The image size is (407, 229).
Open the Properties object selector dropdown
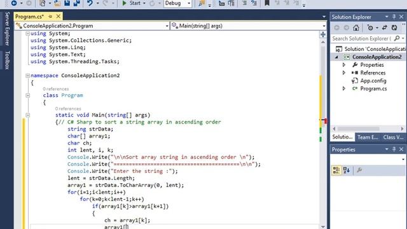[403, 159]
